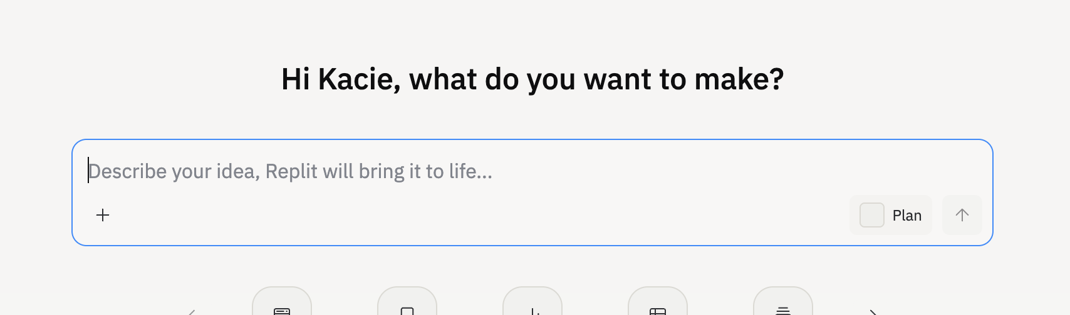
Task: Choose the stacked lines category icon
Action: (783, 309)
